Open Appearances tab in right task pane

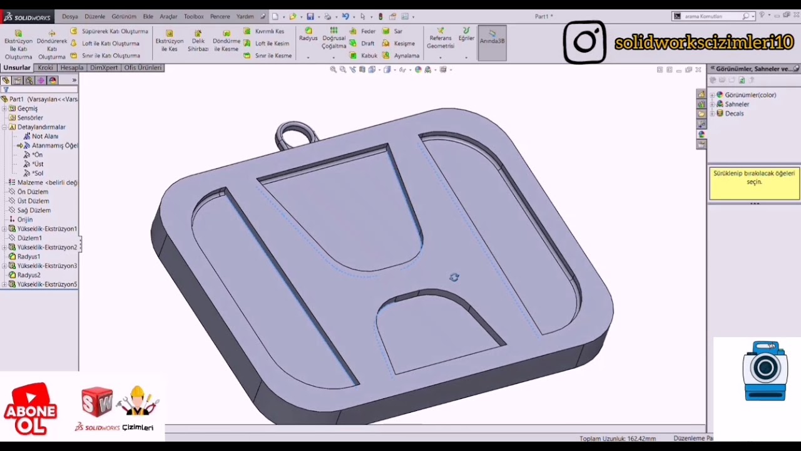702,134
